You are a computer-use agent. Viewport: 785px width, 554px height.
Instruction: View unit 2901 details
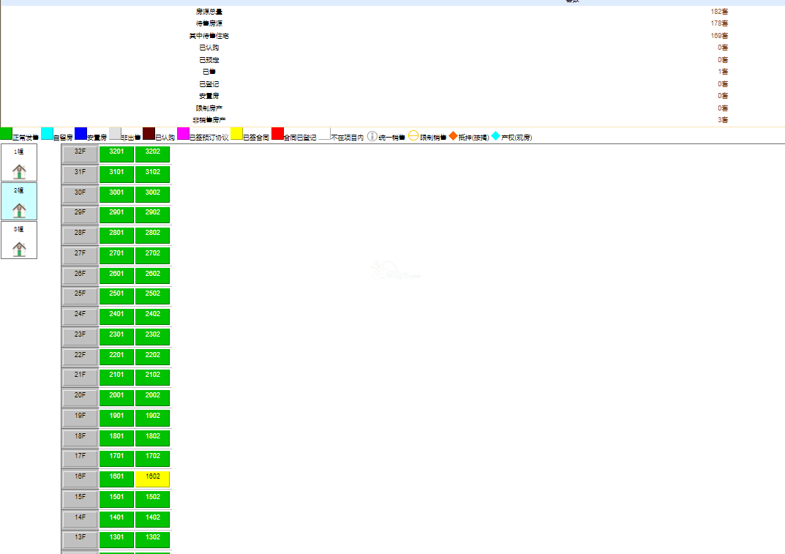pyautogui.click(x=116, y=215)
